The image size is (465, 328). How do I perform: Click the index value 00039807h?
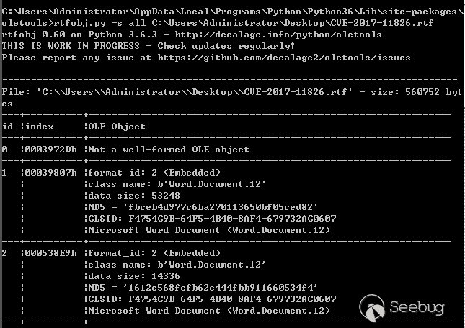[50, 173]
